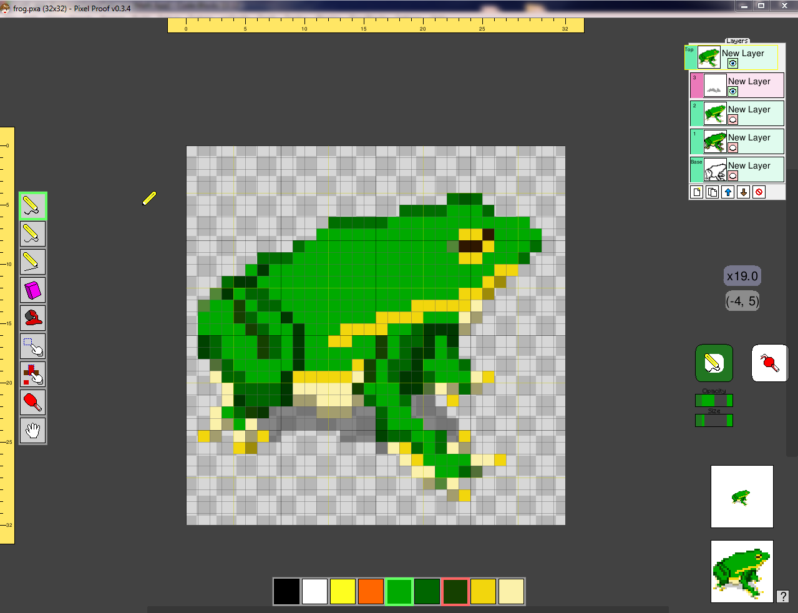This screenshot has width=798, height=613.
Task: Show the Base layer using its visibility toggle
Action: click(732, 176)
